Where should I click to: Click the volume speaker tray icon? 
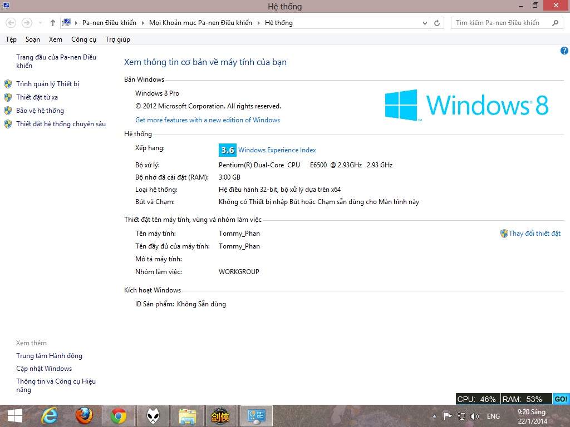(x=474, y=416)
